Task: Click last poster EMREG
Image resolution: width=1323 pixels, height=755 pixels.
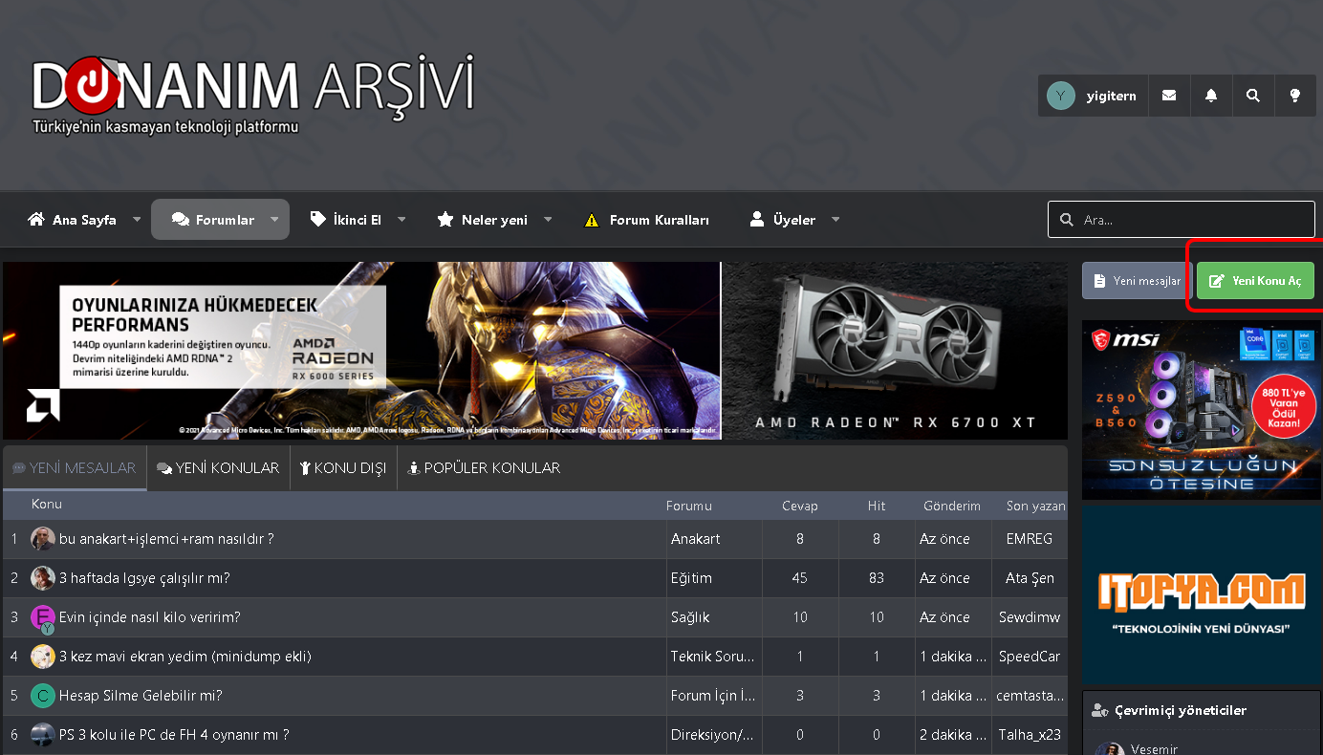Action: (1030, 539)
